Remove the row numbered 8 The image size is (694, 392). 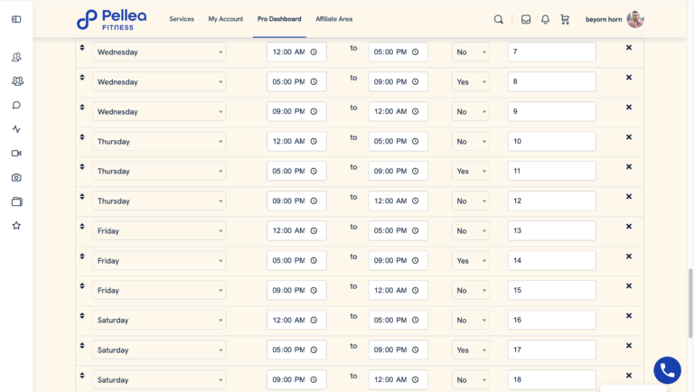(629, 78)
